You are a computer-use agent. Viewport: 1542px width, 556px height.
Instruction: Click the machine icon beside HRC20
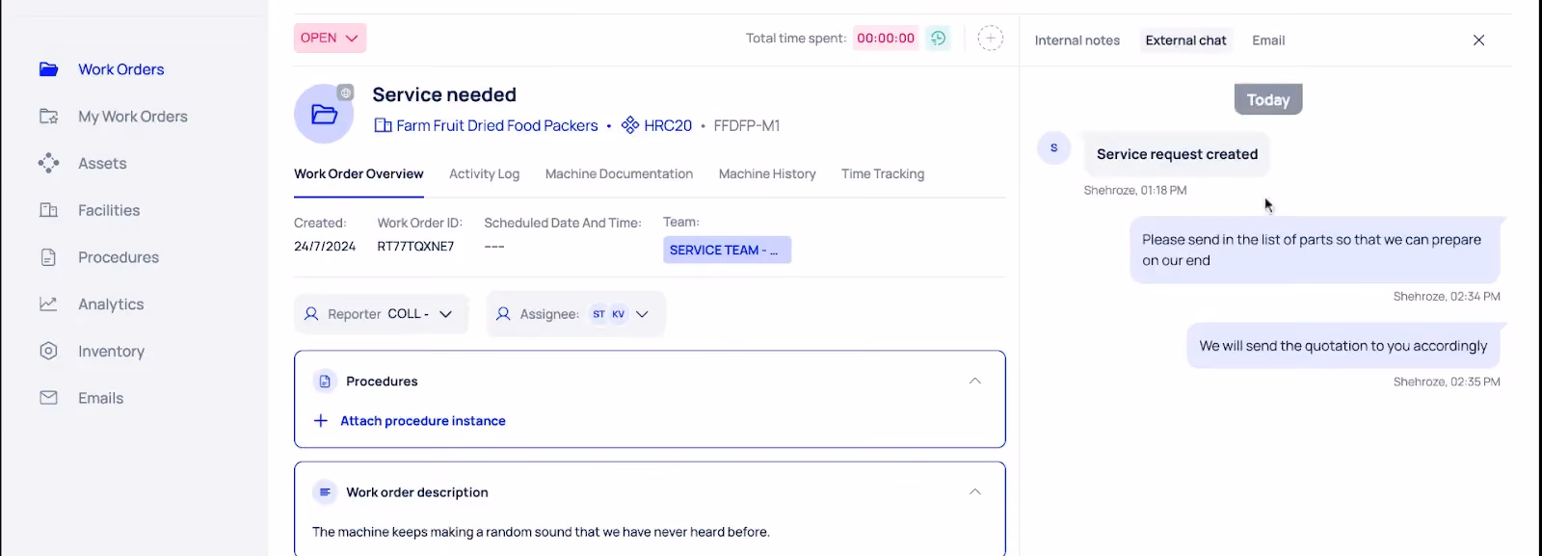(630, 125)
